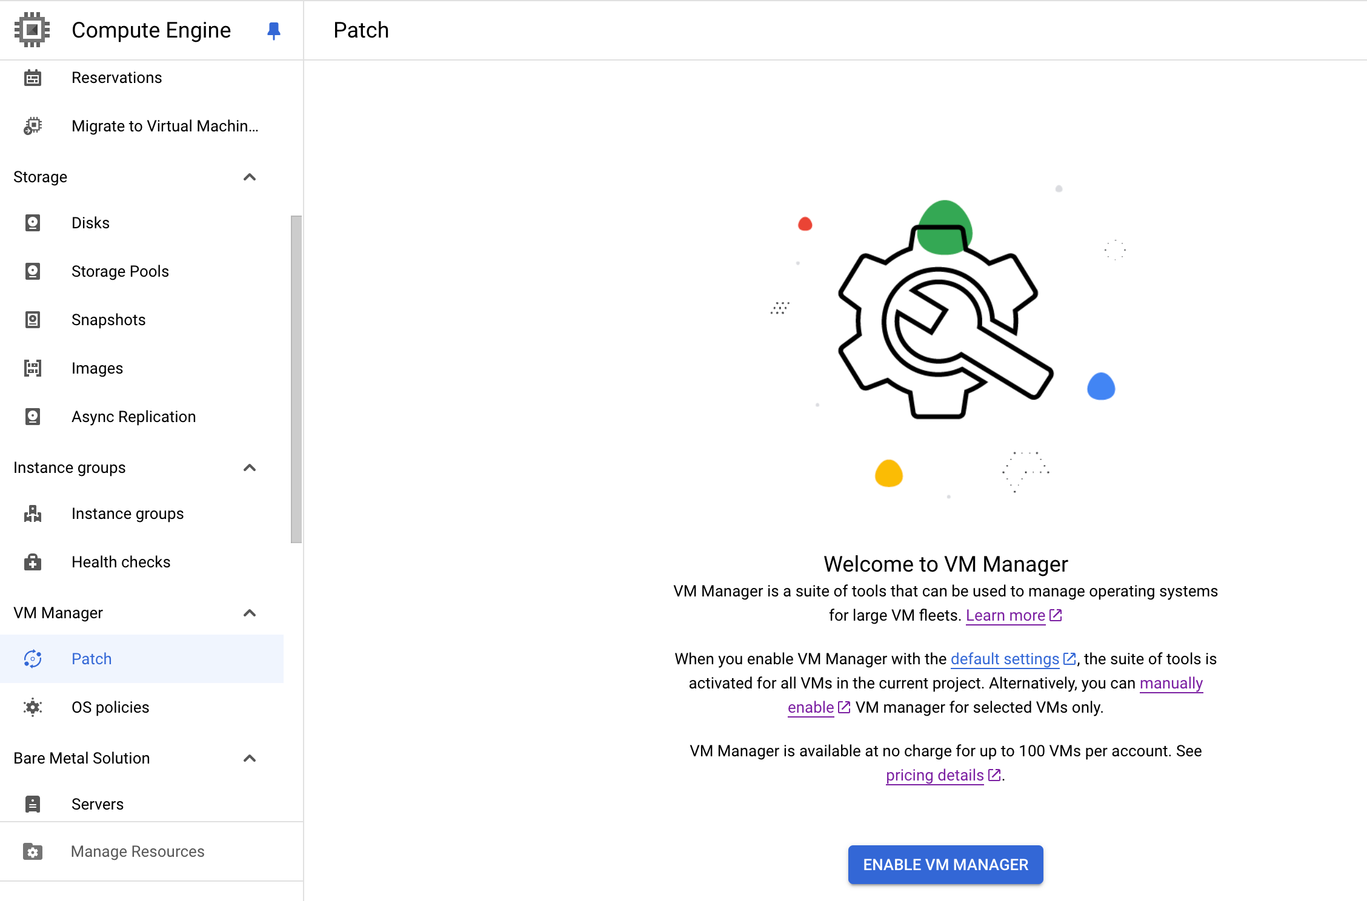Click the ENABLE VM MANAGER button
1367x901 pixels.
click(x=945, y=864)
